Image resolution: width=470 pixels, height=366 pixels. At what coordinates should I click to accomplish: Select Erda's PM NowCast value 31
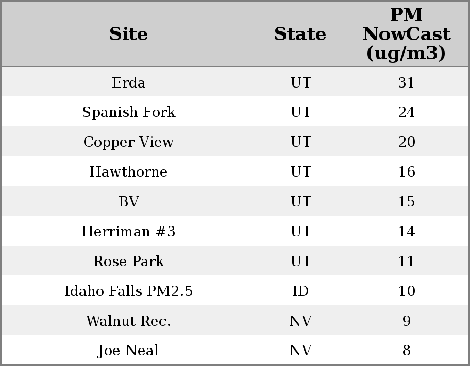(x=406, y=82)
